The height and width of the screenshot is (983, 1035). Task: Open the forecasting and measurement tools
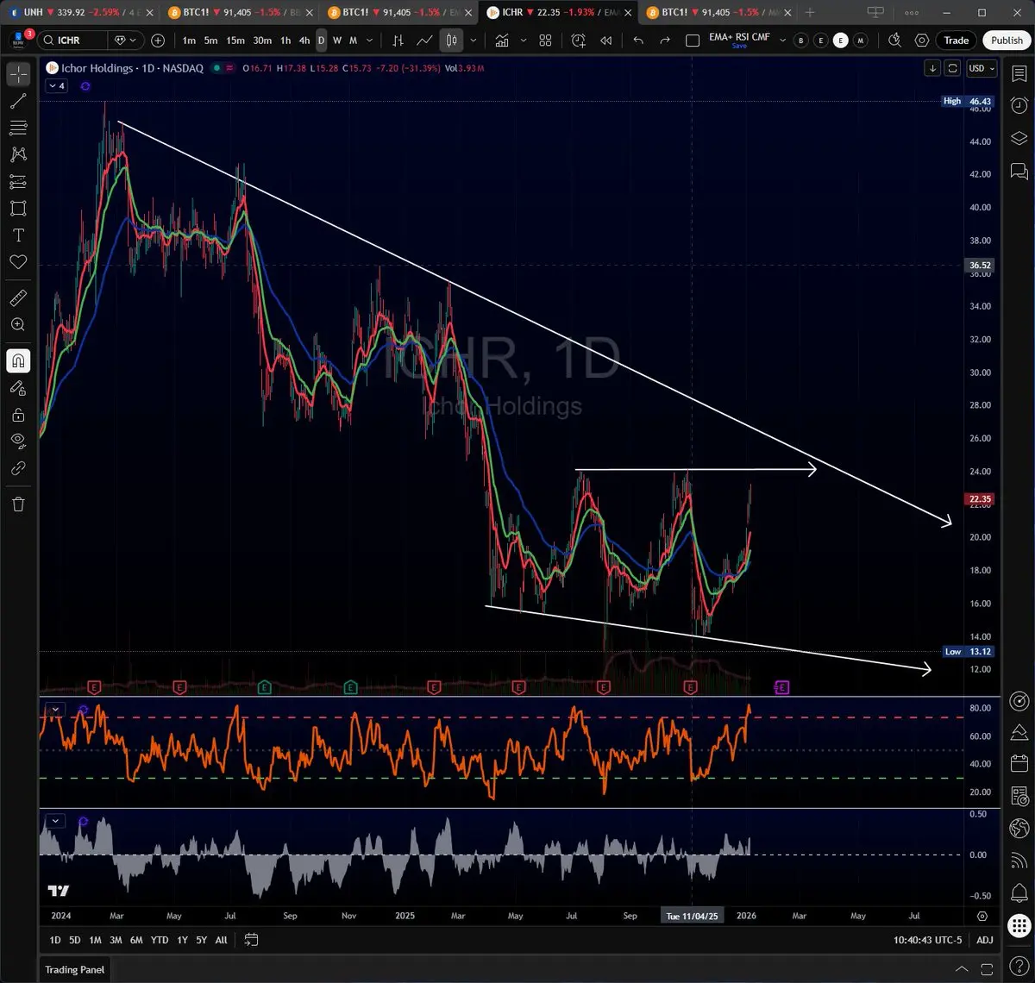coord(18,182)
